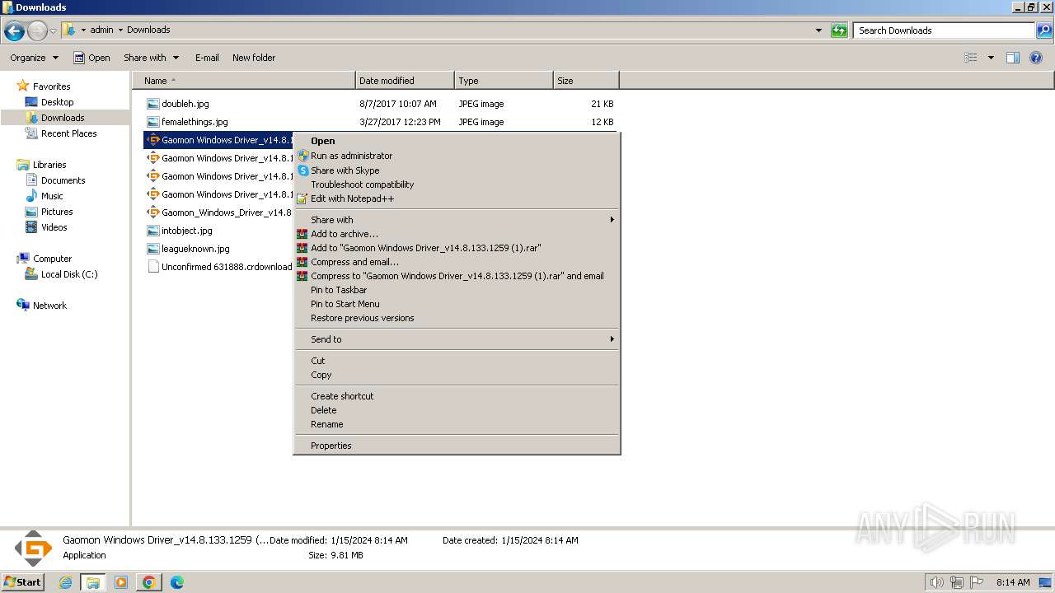Click the Action Center flag icon
This screenshot has height=593, width=1055.
pos(977,582)
